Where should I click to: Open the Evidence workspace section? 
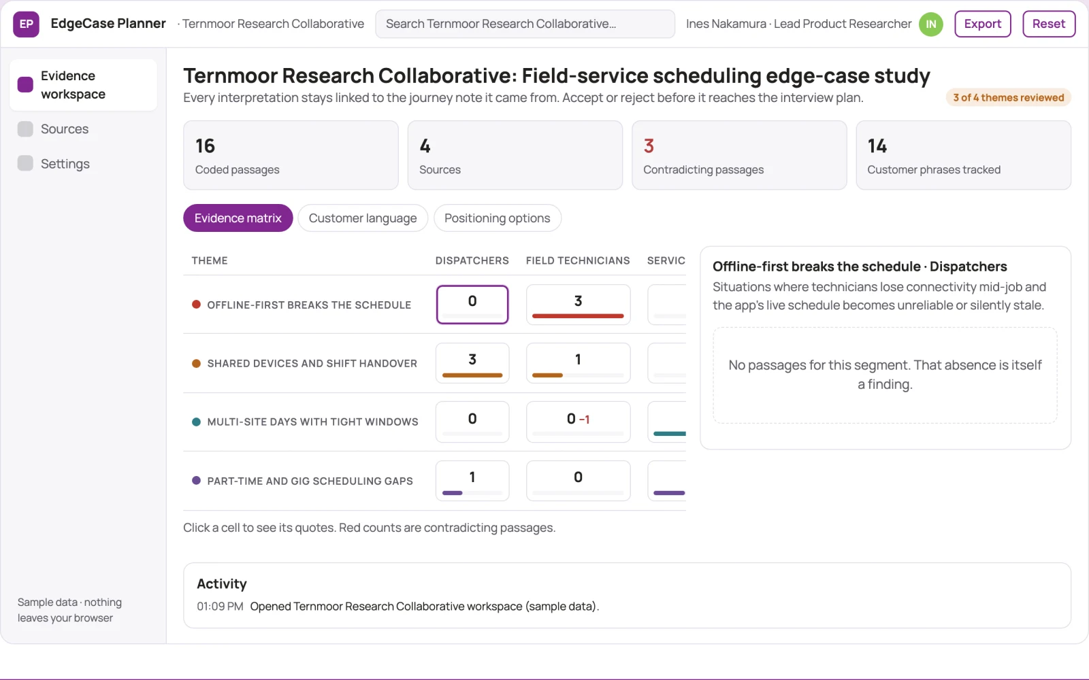83,85
